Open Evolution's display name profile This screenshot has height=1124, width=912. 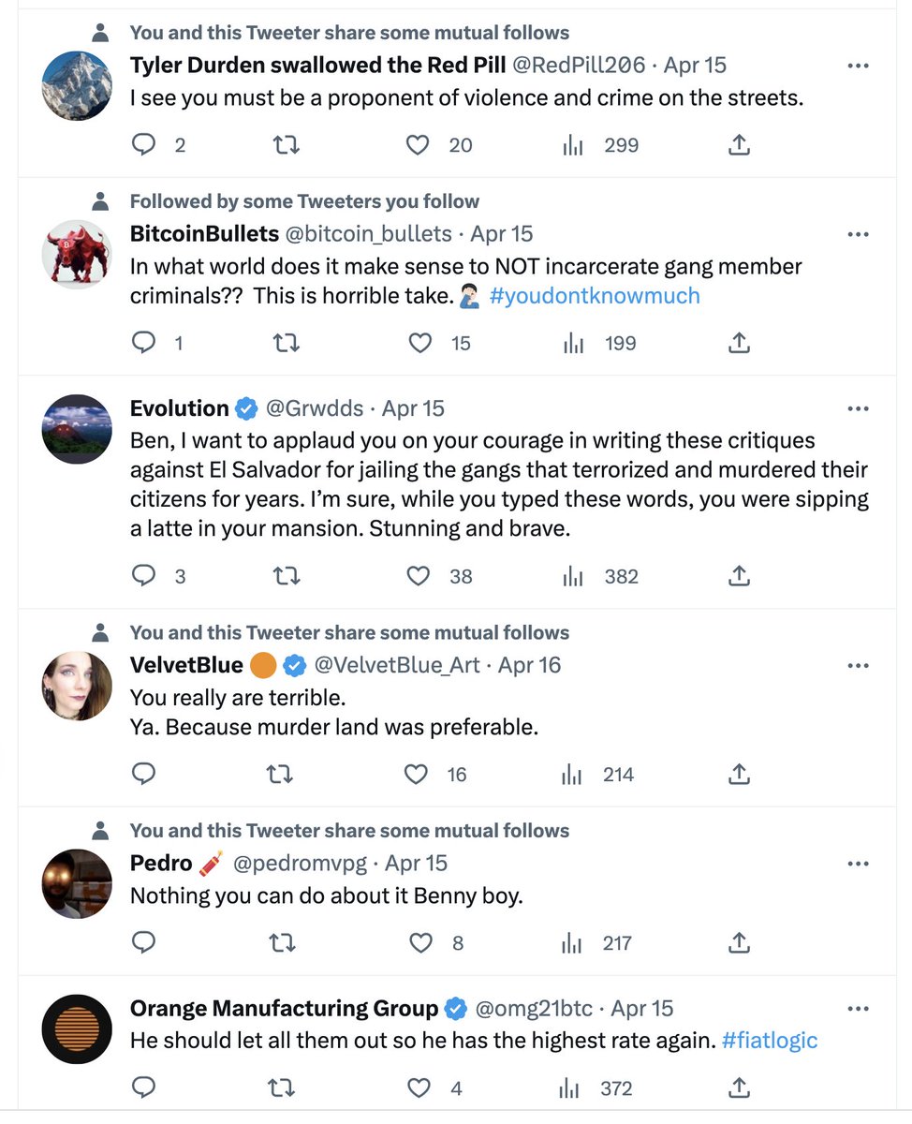point(180,408)
